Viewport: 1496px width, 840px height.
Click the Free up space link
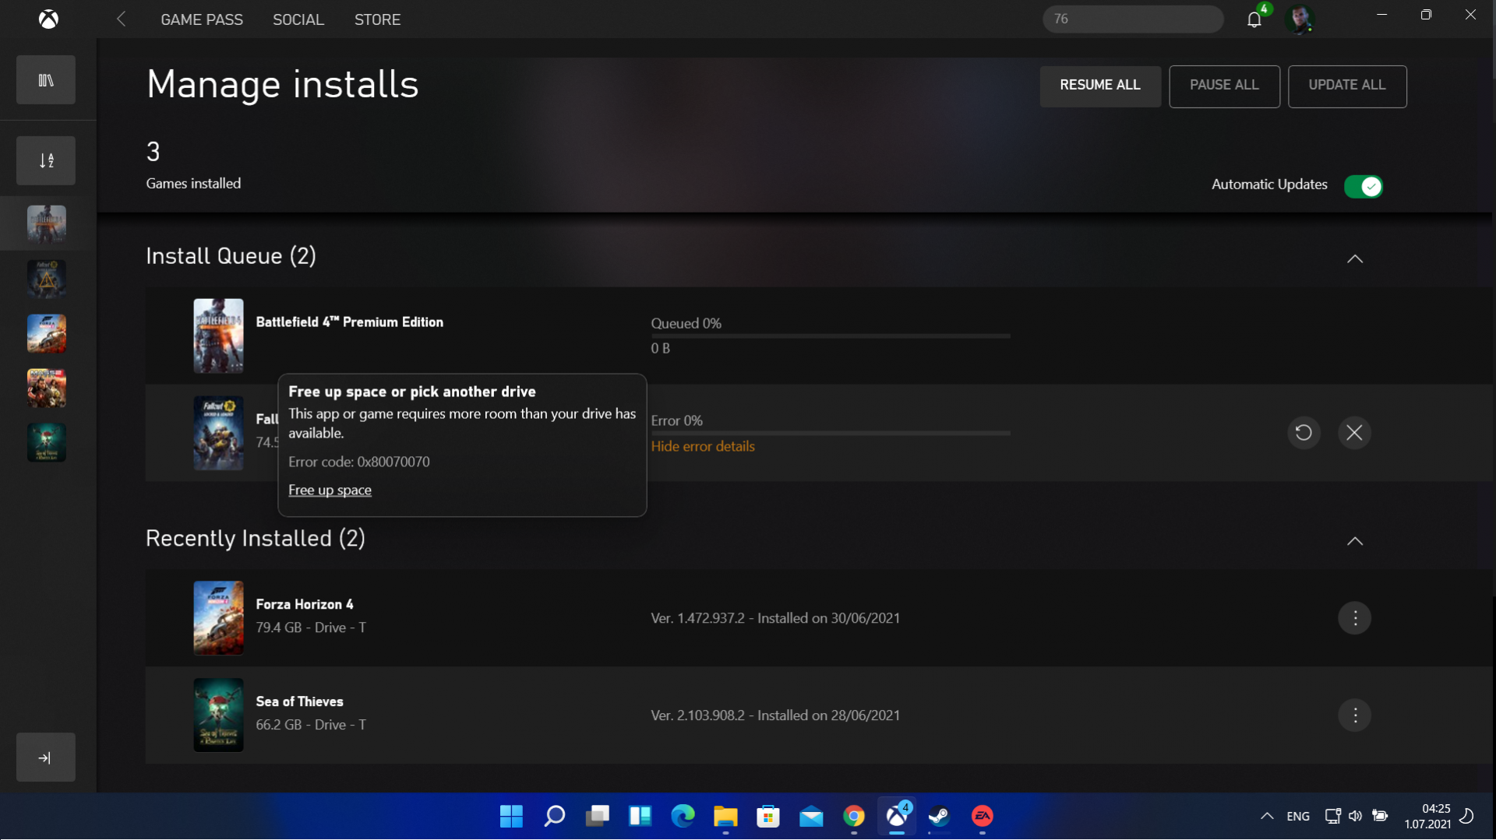tap(330, 490)
